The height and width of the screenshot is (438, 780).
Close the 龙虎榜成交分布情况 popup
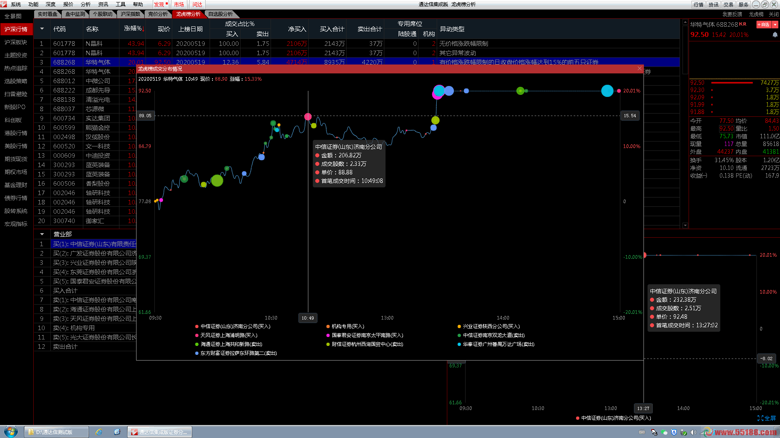tap(639, 69)
